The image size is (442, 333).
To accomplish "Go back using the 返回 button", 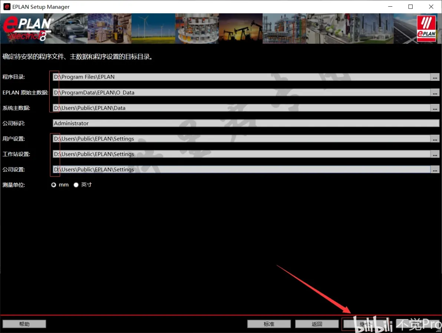I will [317, 324].
